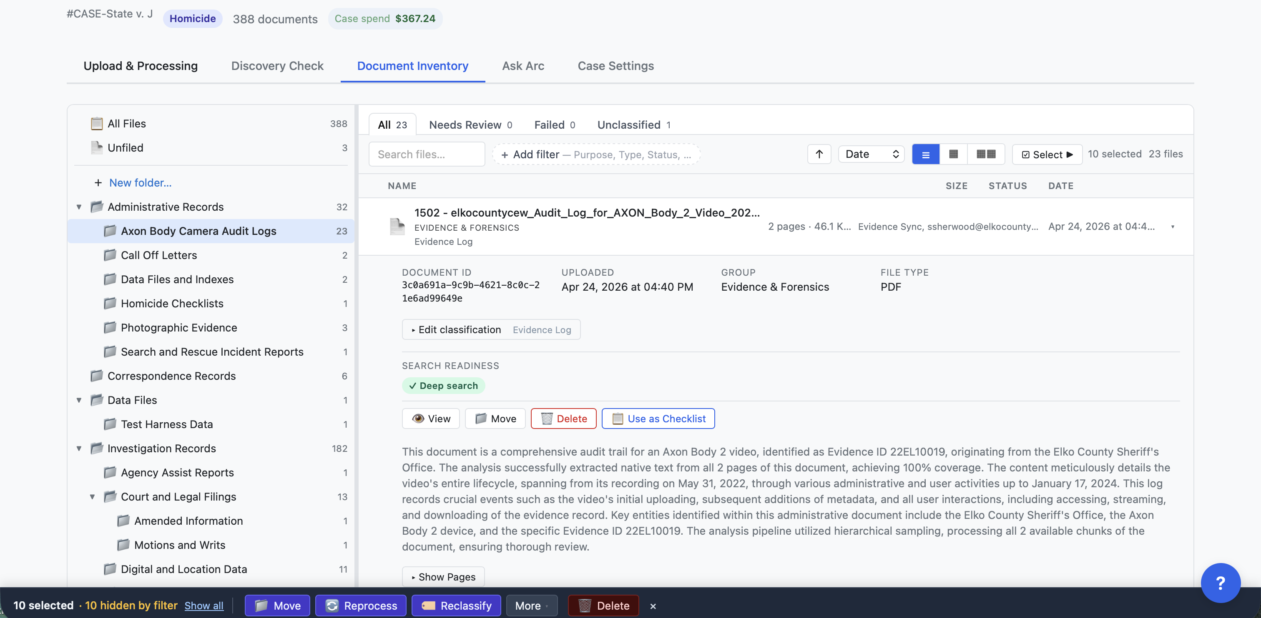1261x618 pixels.
Task: Open the Upload & Processing tab
Action: tap(141, 66)
